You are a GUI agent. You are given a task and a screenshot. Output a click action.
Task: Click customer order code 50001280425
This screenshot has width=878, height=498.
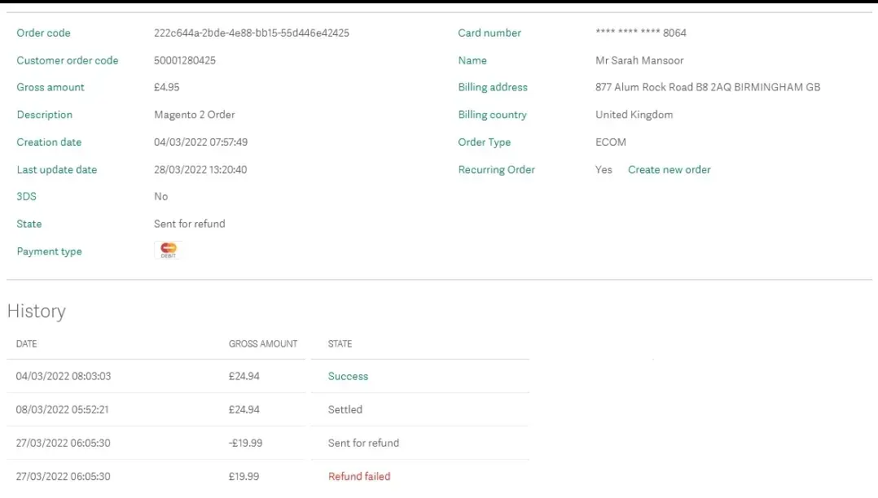pyautogui.click(x=185, y=60)
